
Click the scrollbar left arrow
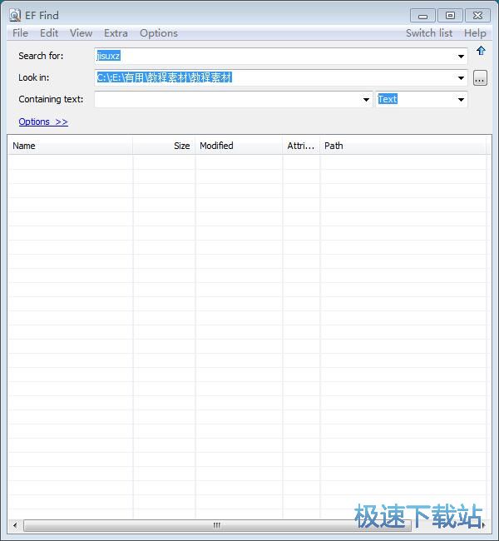15,525
